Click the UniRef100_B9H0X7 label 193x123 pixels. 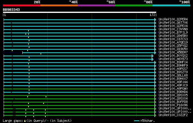(x=173, y=79)
